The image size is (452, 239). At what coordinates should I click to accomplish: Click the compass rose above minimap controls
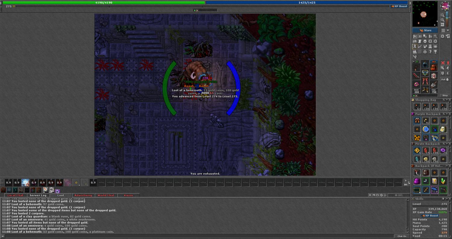pyautogui.click(x=445, y=6)
